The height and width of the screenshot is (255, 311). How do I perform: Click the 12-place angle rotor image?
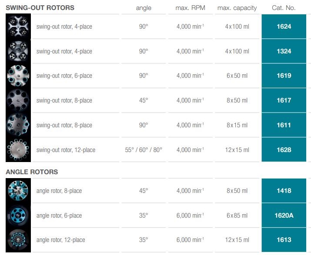19,240
